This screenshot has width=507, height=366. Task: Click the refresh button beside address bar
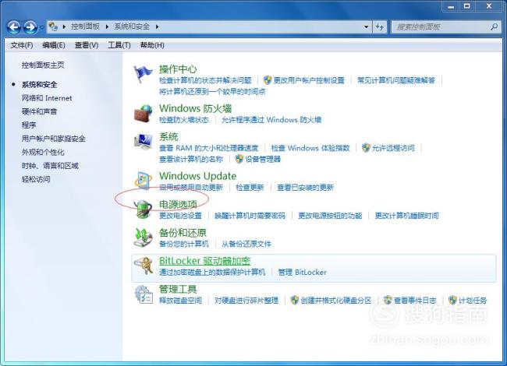point(380,26)
